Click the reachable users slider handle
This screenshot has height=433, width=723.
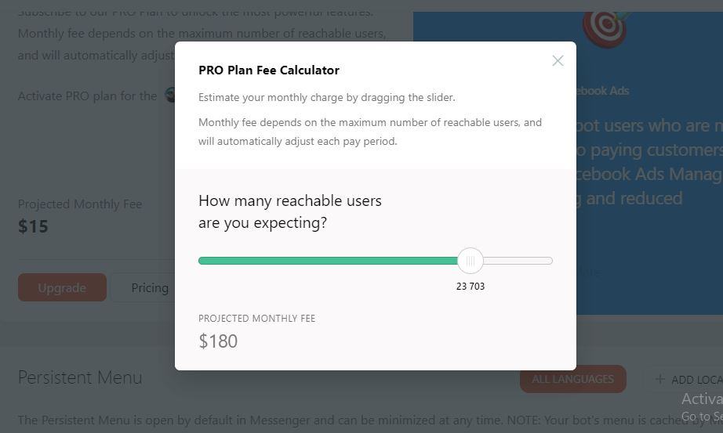[470, 261]
